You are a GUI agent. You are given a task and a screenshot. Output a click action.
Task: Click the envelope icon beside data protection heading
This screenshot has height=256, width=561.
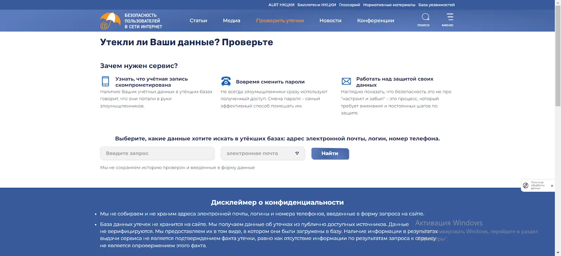pos(346,81)
